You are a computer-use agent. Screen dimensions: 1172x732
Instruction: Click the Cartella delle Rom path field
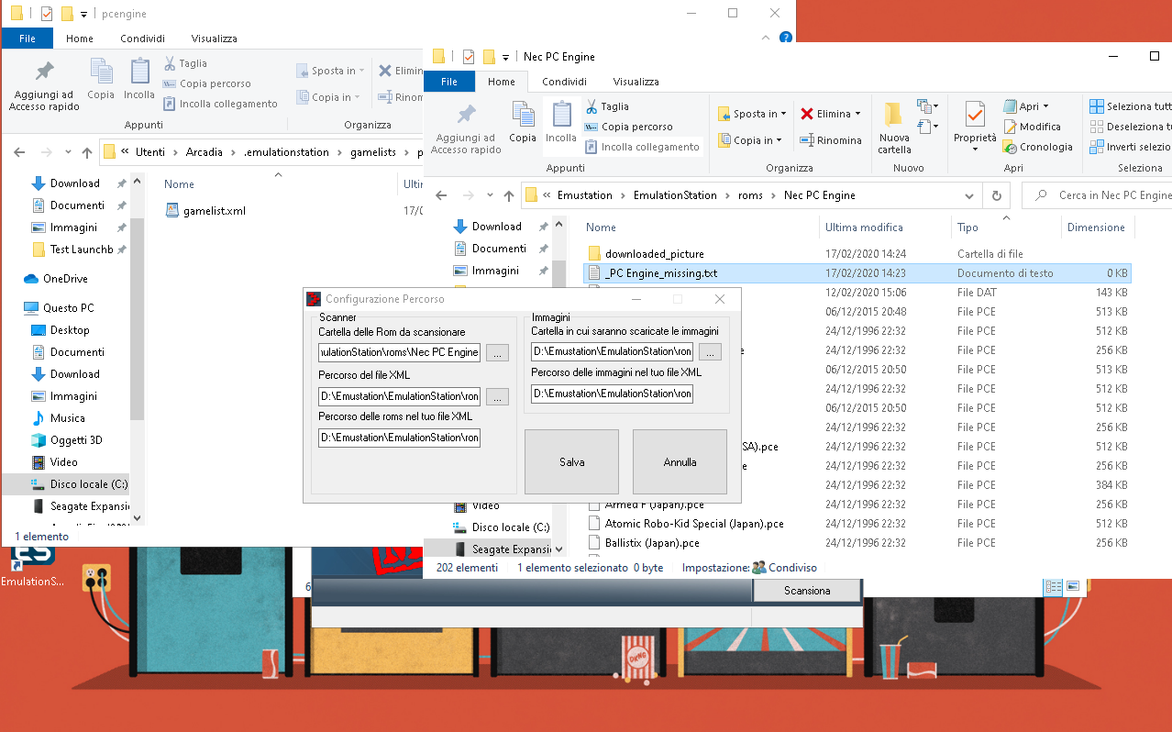(x=399, y=352)
